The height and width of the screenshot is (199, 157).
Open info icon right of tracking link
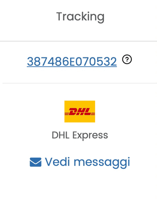(x=127, y=59)
